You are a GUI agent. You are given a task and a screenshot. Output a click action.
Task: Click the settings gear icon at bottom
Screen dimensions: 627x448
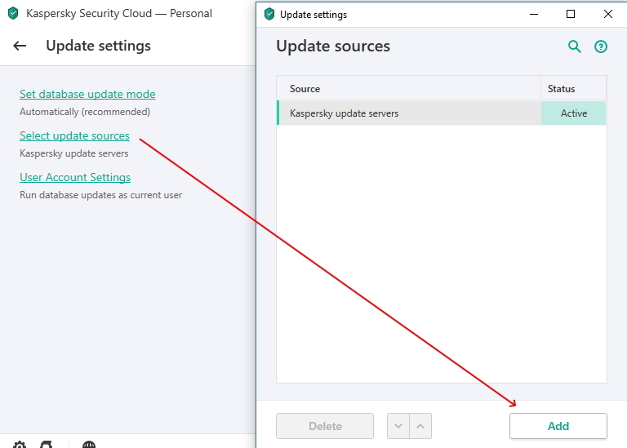click(20, 445)
